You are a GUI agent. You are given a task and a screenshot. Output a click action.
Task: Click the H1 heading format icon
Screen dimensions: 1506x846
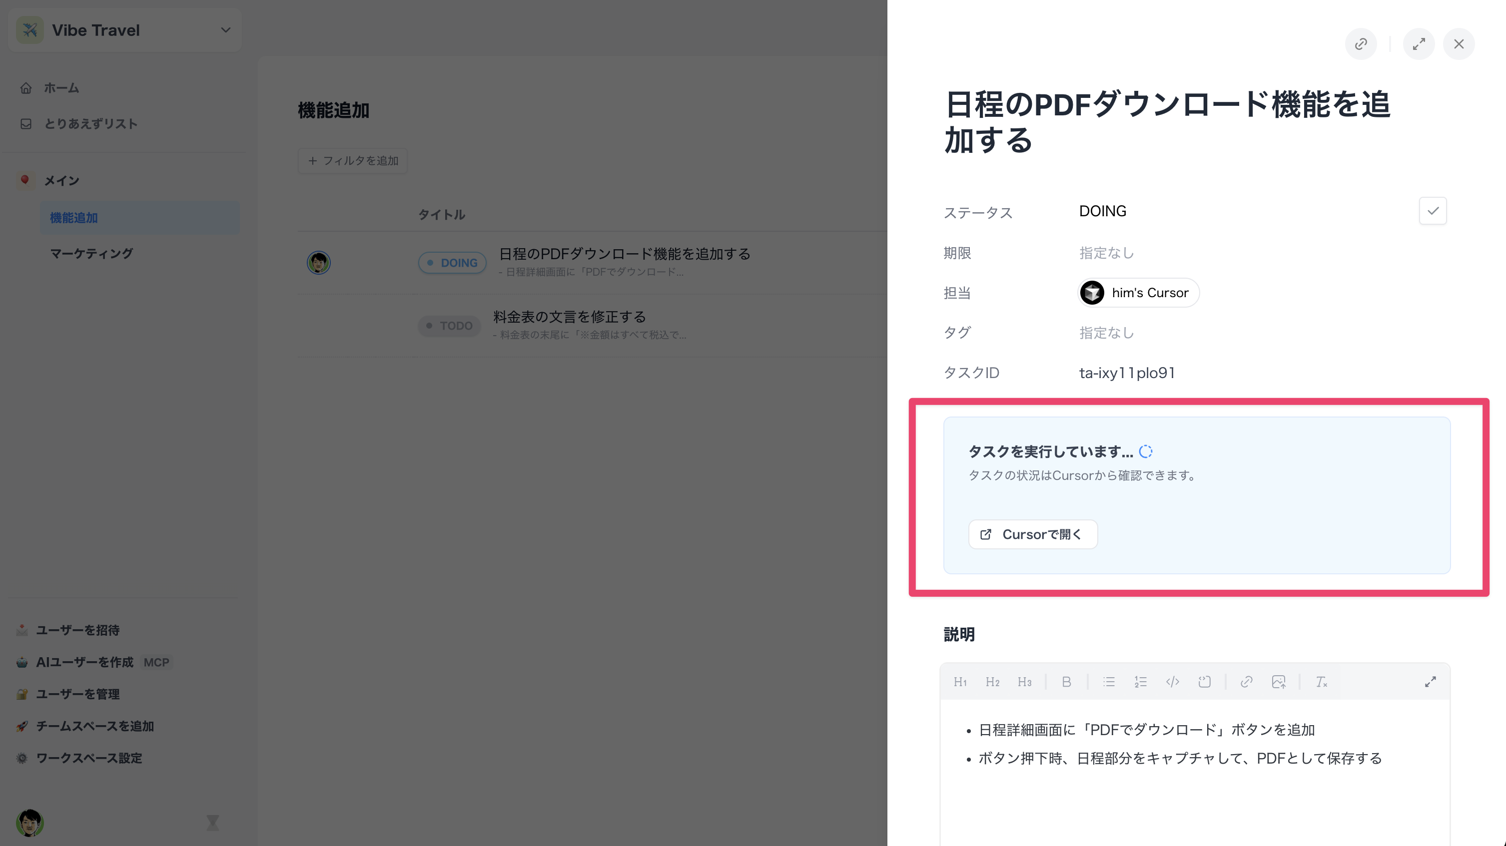(x=960, y=682)
